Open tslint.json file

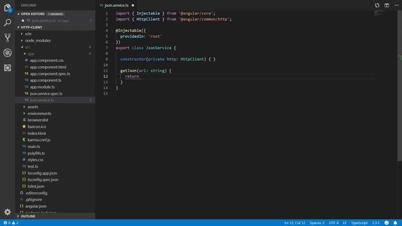click(36, 186)
